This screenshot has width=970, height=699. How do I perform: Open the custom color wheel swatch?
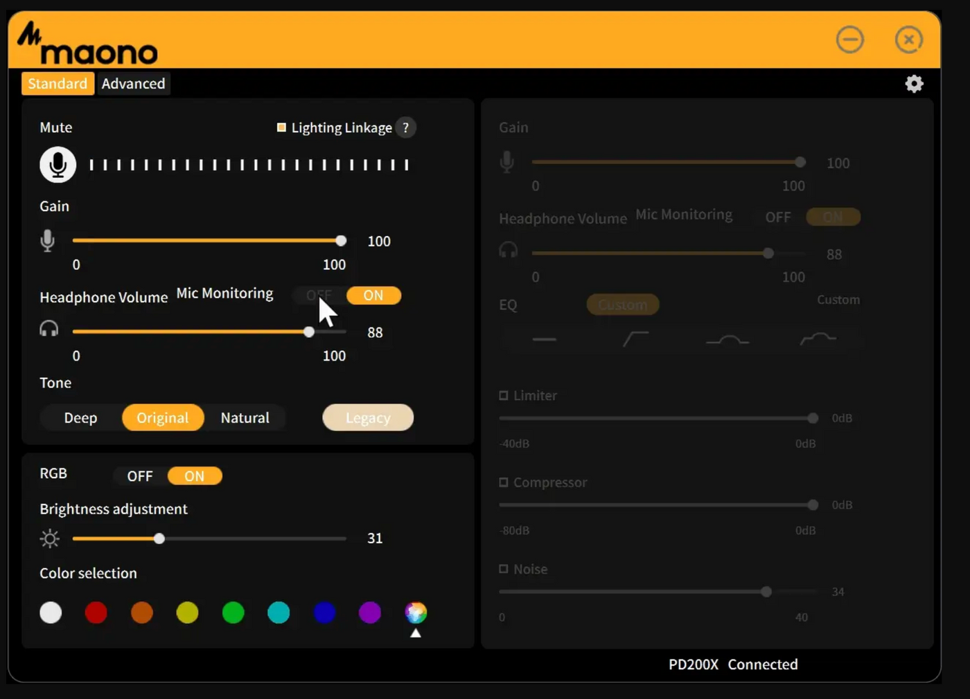[415, 612]
